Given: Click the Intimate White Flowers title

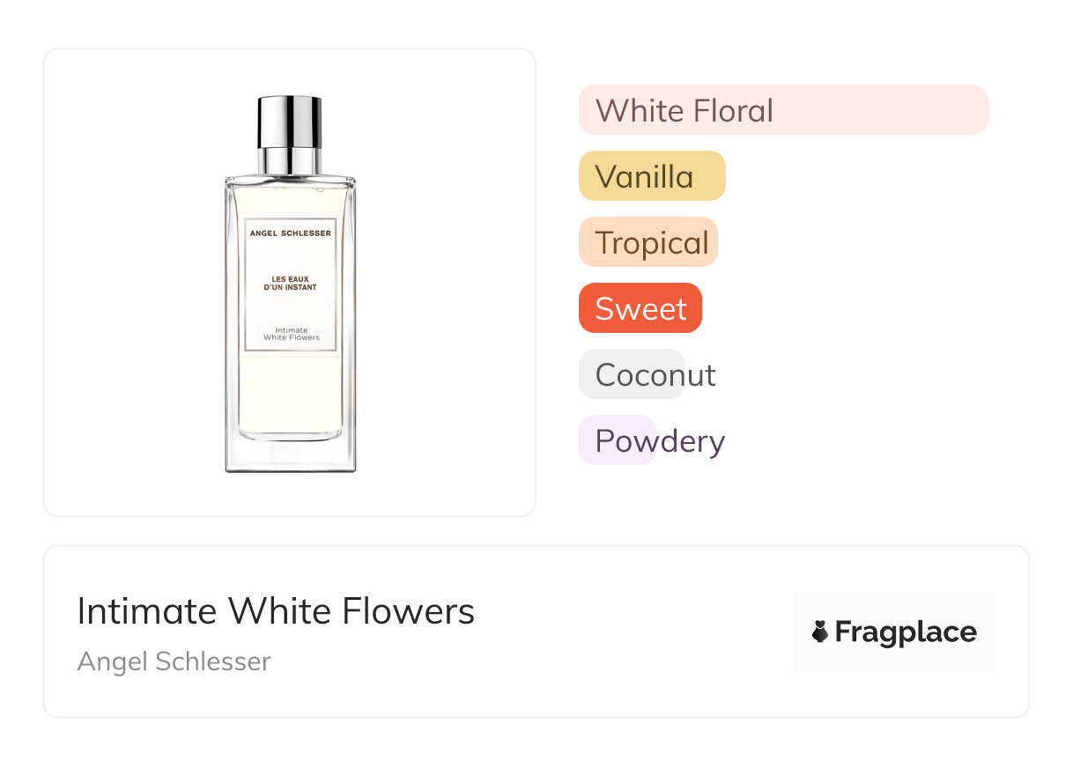Looking at the screenshot, I should (276, 611).
